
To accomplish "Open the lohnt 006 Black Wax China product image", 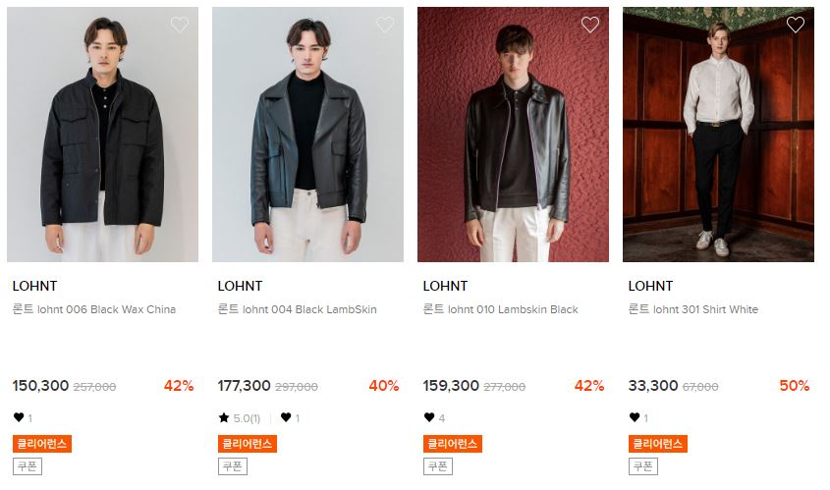I will pyautogui.click(x=103, y=135).
